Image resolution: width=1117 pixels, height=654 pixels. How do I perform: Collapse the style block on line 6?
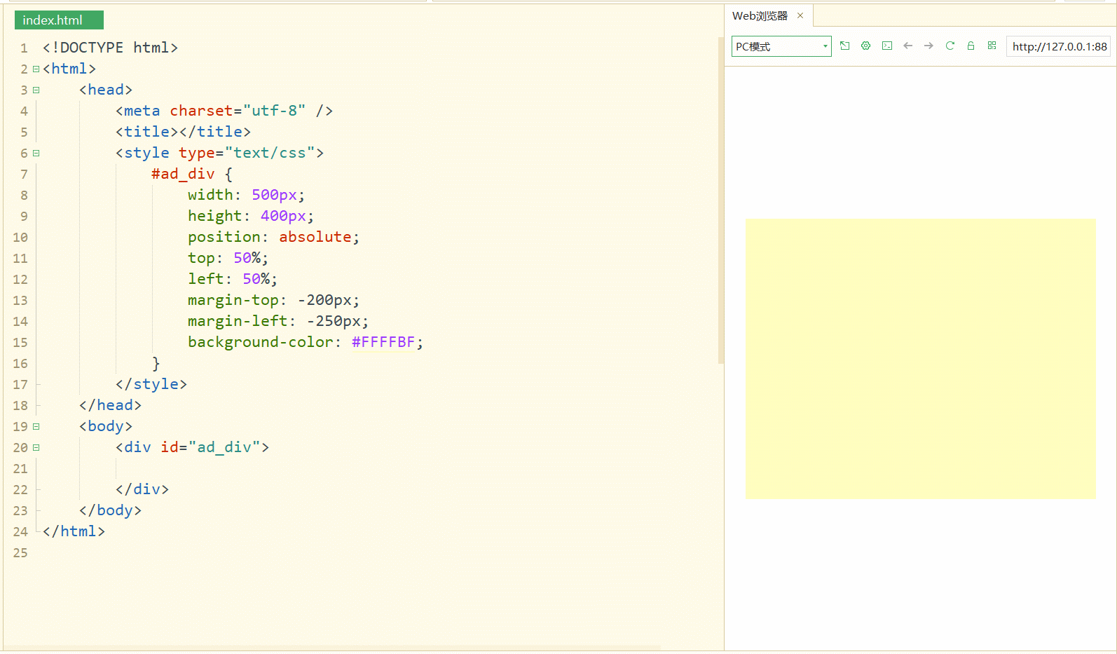click(36, 153)
